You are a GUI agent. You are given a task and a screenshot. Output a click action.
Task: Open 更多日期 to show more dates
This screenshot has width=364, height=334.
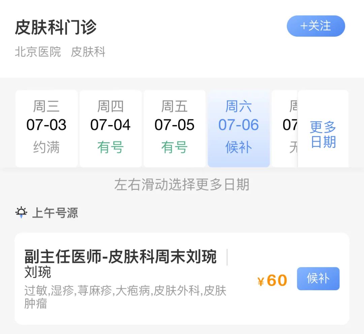coord(323,135)
